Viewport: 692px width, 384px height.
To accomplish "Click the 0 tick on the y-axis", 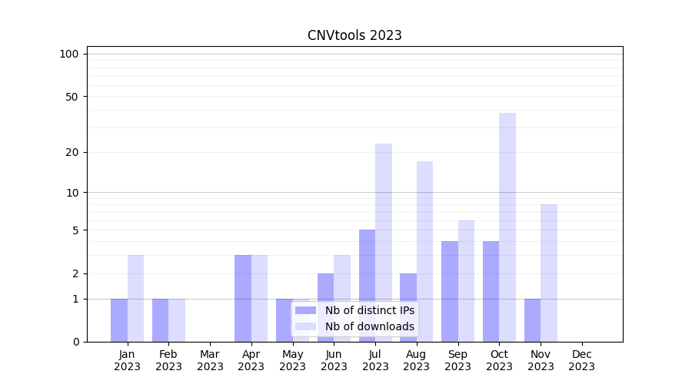I will point(75,342).
